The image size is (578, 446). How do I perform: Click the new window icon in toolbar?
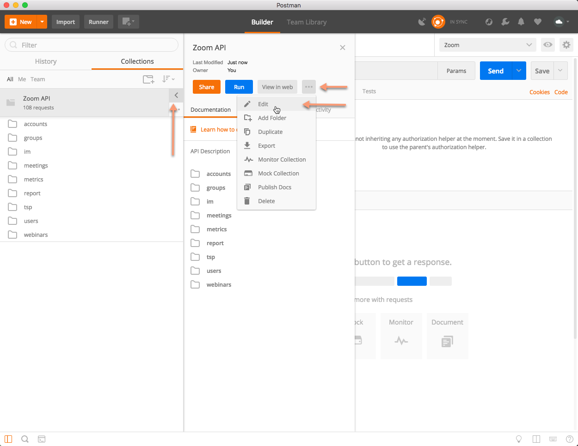[x=128, y=22]
